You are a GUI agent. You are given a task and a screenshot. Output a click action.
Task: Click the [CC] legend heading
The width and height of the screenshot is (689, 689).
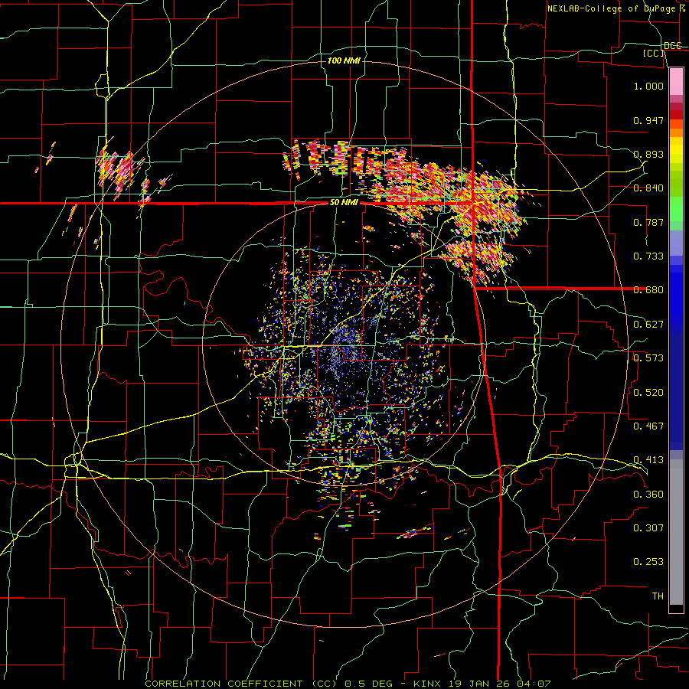click(x=654, y=53)
